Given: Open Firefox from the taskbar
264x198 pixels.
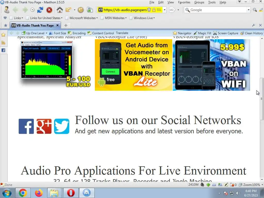Looking at the screenshot, I should pyautogui.click(x=39, y=193).
